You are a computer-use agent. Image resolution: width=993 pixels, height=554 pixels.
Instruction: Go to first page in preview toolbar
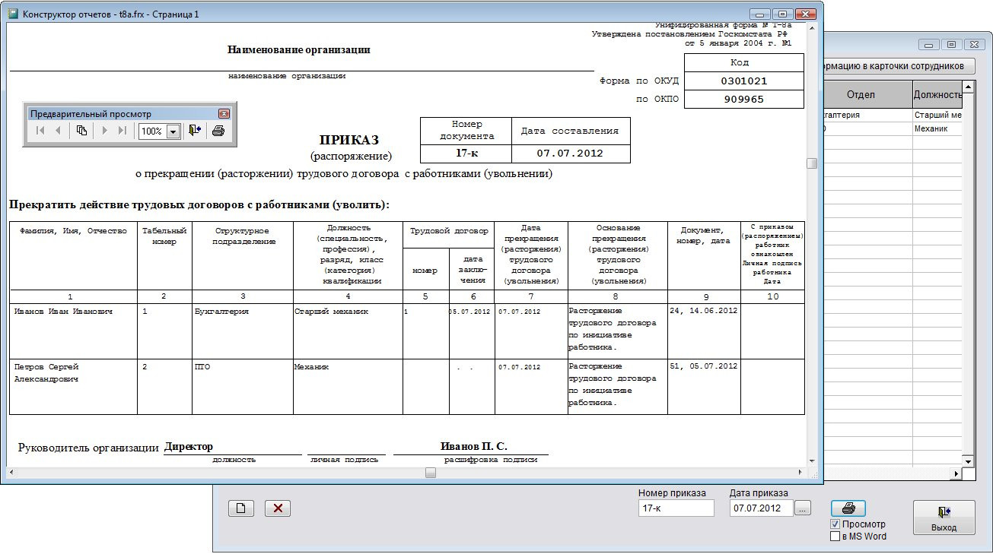40,131
